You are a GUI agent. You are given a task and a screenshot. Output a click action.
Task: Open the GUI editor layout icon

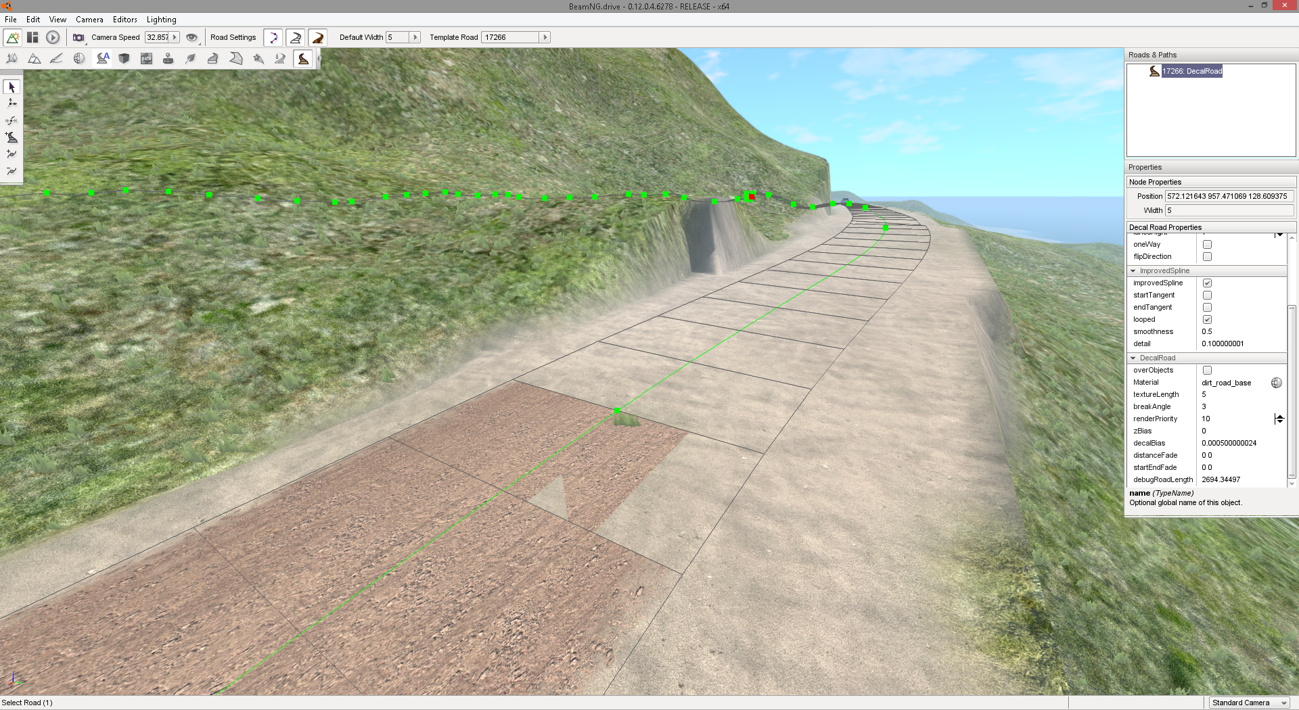pos(32,38)
